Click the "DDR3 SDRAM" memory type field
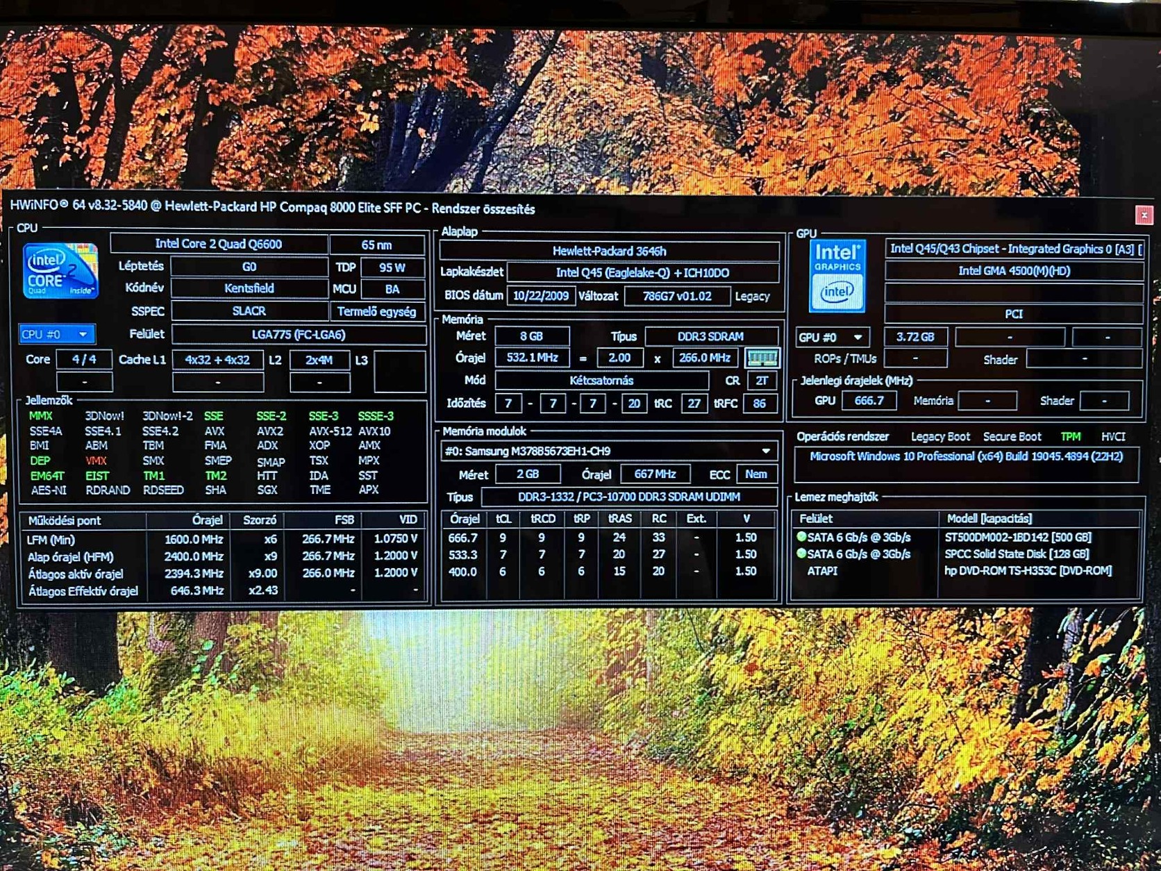This screenshot has width=1161, height=871. pyautogui.click(x=711, y=336)
